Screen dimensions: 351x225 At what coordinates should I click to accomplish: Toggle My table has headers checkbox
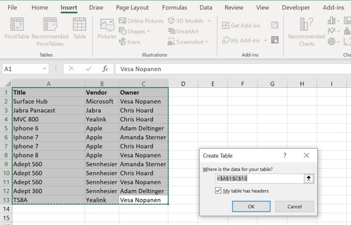point(218,190)
